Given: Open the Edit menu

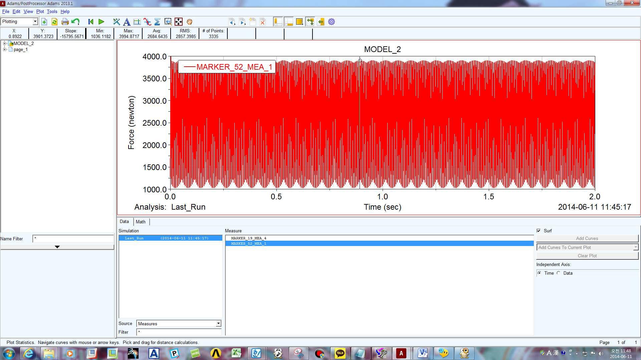Looking at the screenshot, I should [x=16, y=11].
